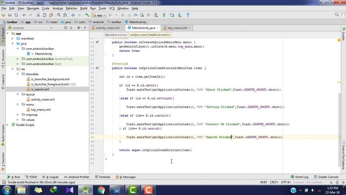Viewport: 346px width, 195px height.
Task: Click the Attach debugger to process icon
Action: (x=142, y=15)
